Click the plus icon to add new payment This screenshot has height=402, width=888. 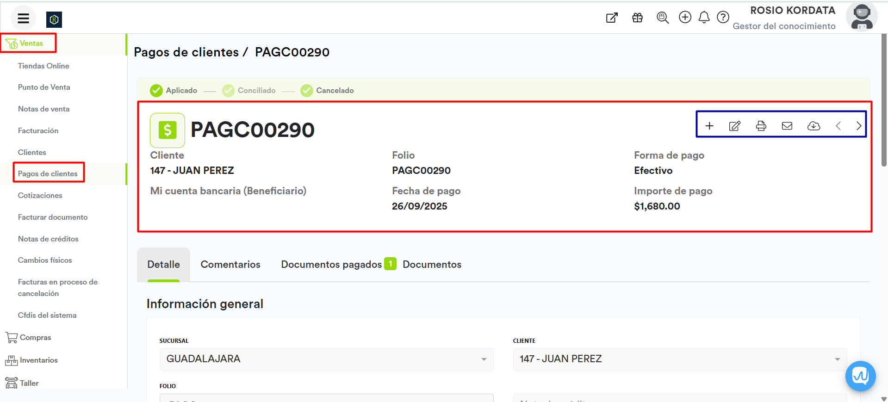tap(709, 126)
